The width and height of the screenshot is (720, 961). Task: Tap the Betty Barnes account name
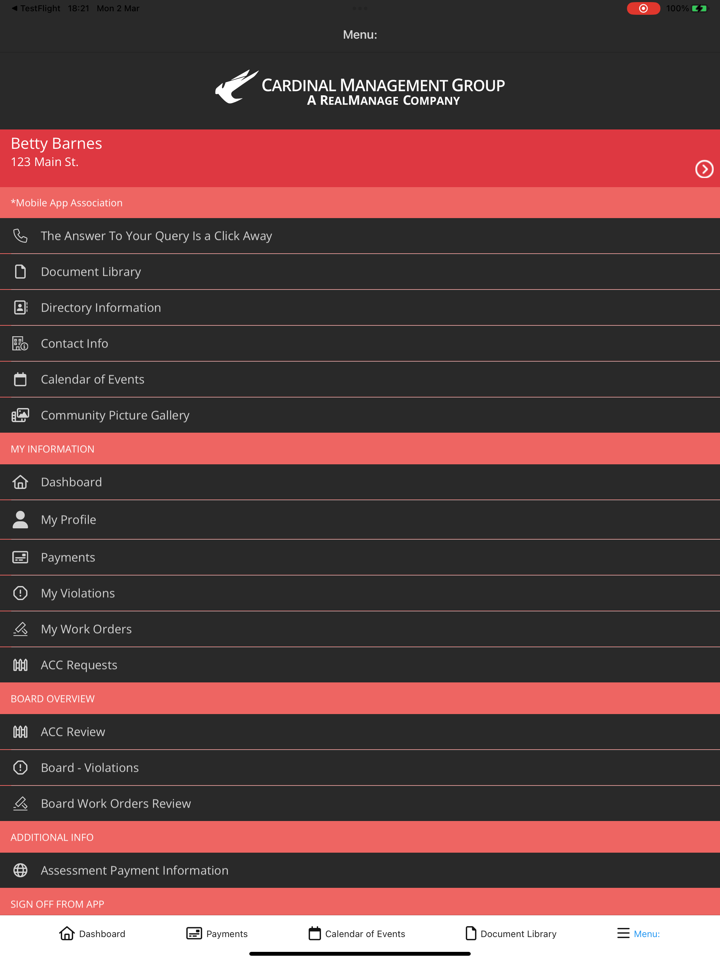coord(57,144)
